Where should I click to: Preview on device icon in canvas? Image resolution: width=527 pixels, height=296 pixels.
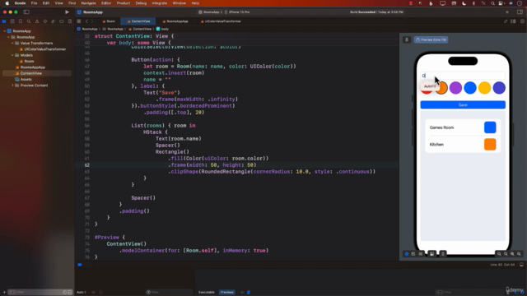click(443, 254)
